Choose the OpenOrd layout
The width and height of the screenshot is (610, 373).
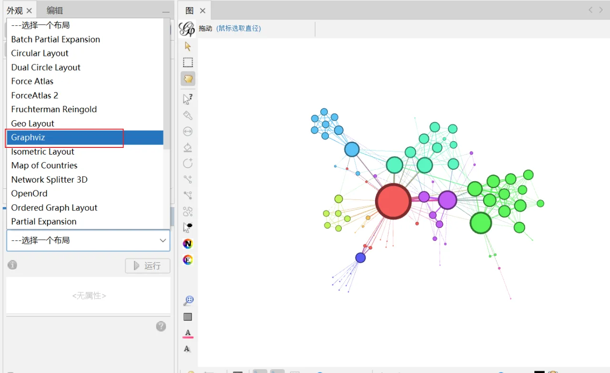85,194
